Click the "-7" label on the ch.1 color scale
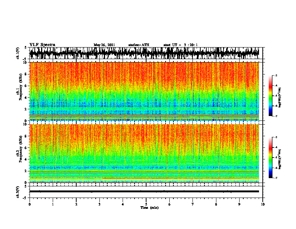 pyautogui.click(x=275, y=116)
